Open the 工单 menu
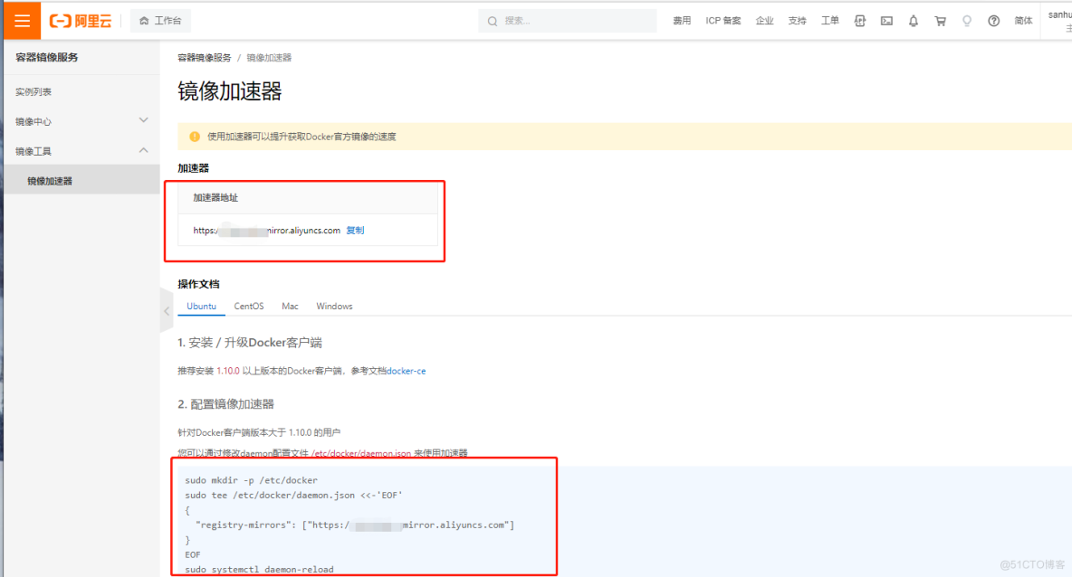This screenshot has width=1072, height=577. [830, 21]
